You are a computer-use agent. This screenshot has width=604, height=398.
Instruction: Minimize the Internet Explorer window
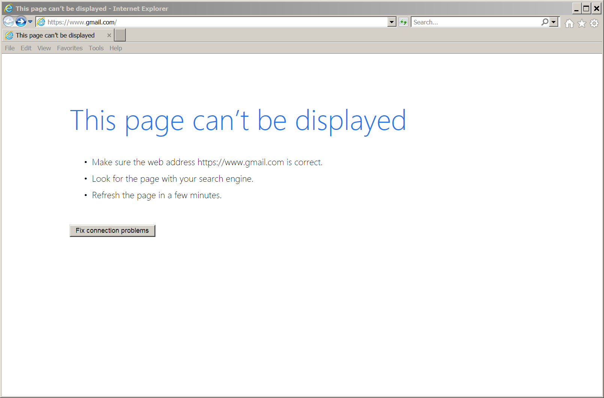coord(577,8)
